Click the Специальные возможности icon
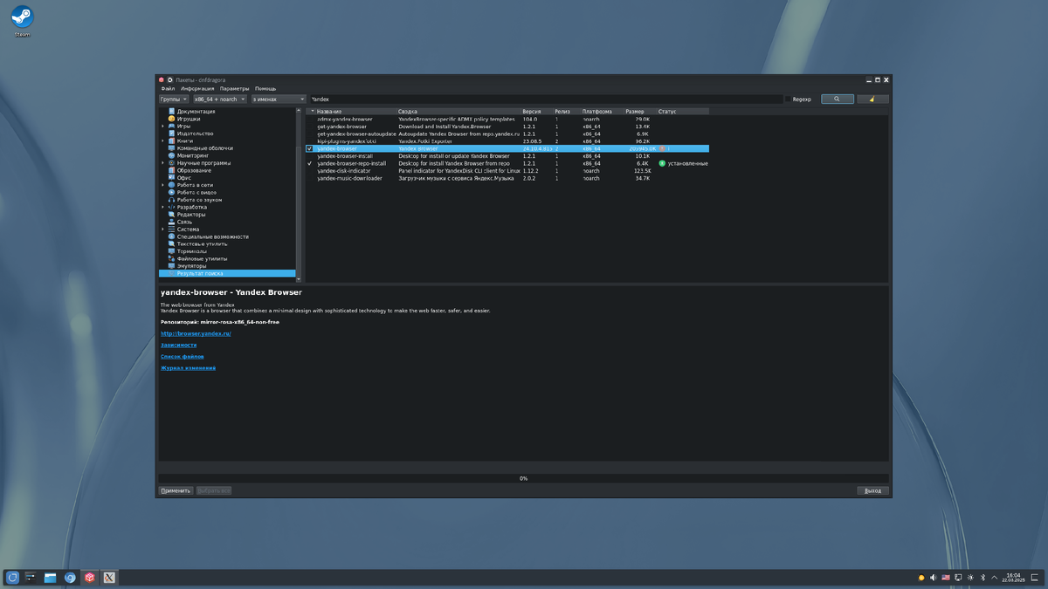 pos(171,236)
